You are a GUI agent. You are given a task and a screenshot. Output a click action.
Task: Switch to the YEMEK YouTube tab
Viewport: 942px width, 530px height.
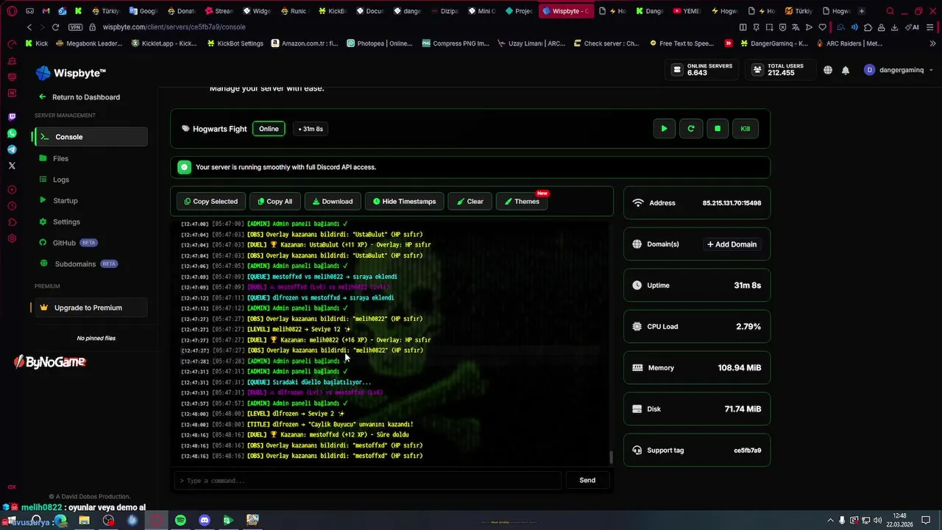(x=687, y=11)
